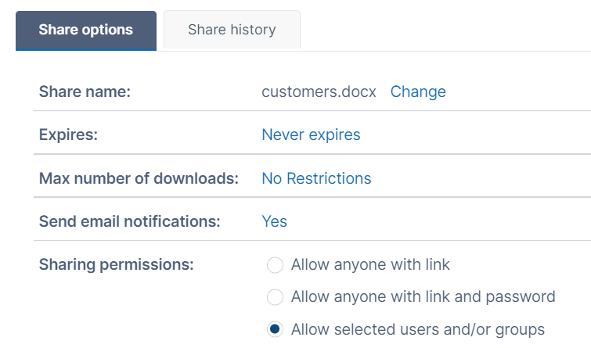Click the divider line under the Expires row
This screenshot has width=591, height=348.
[312, 155]
